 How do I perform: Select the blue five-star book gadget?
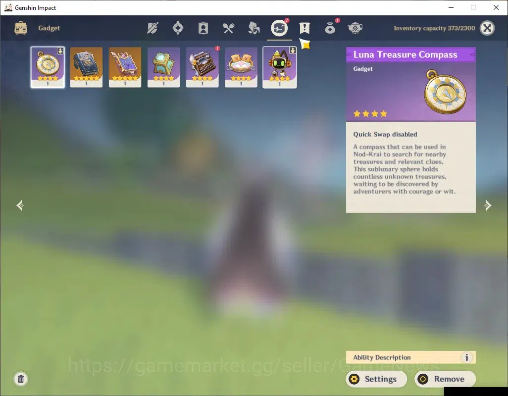click(86, 67)
